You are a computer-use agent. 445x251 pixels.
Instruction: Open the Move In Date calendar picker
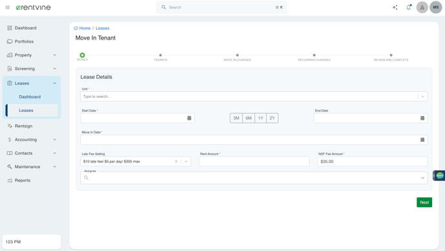(x=422, y=140)
